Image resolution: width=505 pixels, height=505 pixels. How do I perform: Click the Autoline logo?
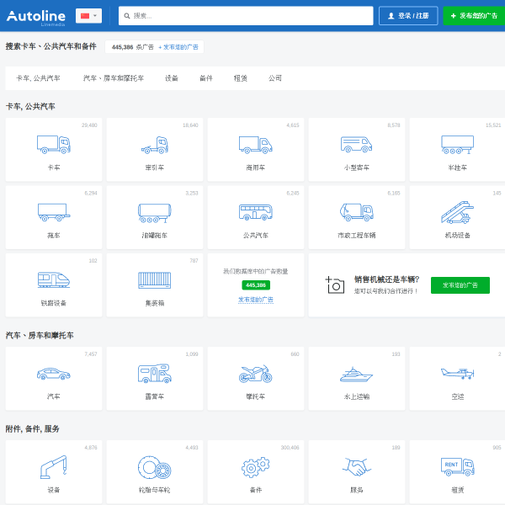click(35, 17)
